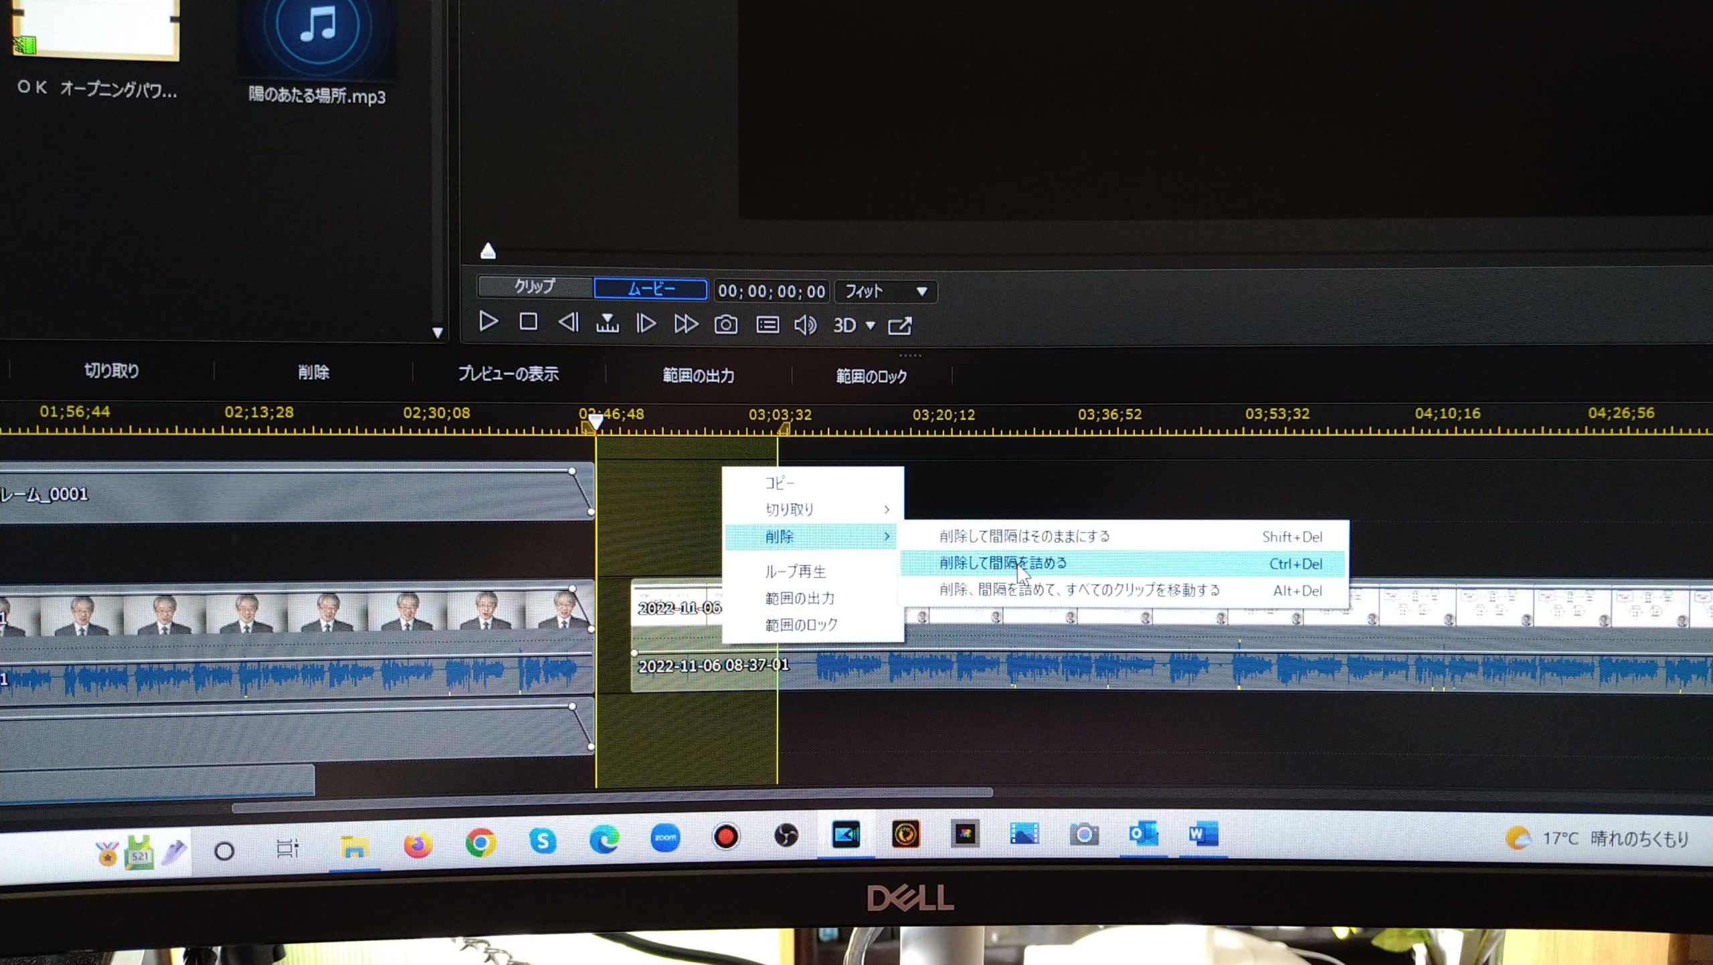Click 切り取り button above timeline
This screenshot has height=965, width=1713.
point(112,370)
